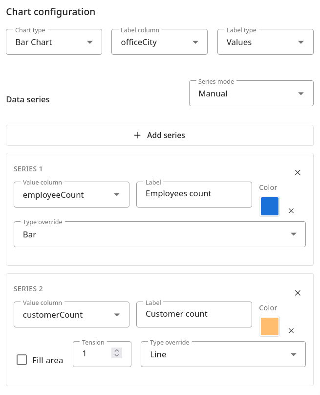This screenshot has width=320, height=395.
Task: Focus the Employees count label field
Action: coord(193,194)
